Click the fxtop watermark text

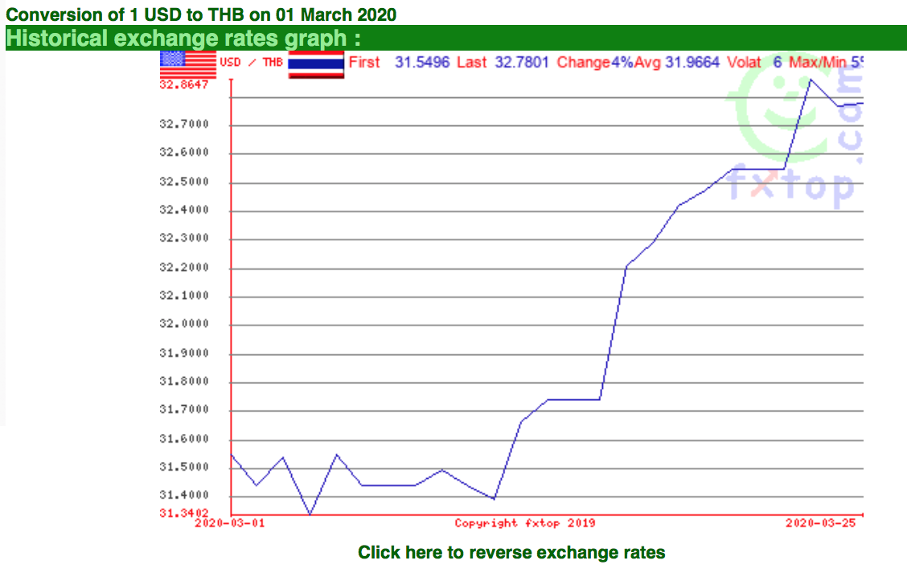[790, 186]
